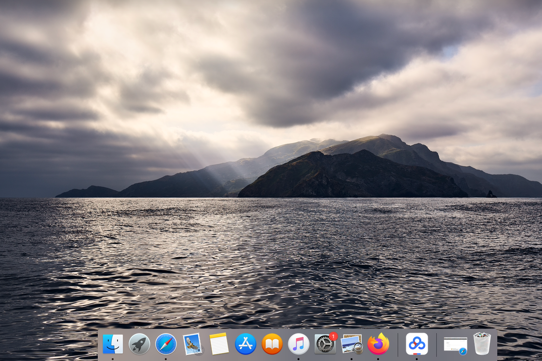This screenshot has height=361, width=542.
Task: Open Finder from the dock
Action: pos(113,344)
